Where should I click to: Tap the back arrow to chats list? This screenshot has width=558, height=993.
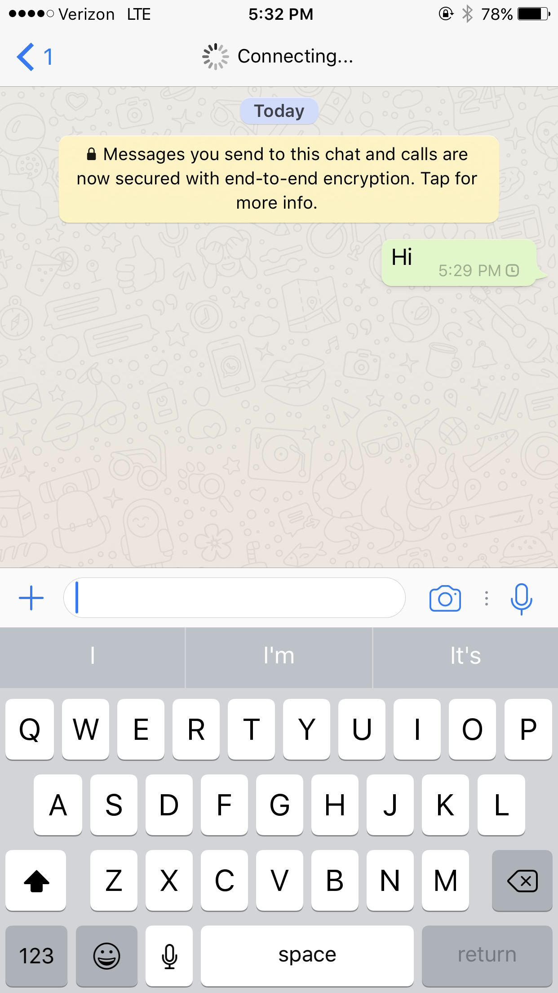coord(27,57)
